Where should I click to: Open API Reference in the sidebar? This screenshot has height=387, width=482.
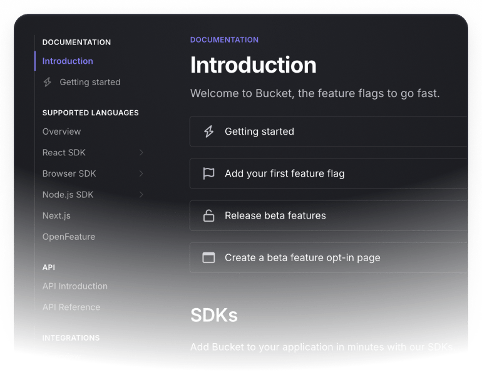71,307
